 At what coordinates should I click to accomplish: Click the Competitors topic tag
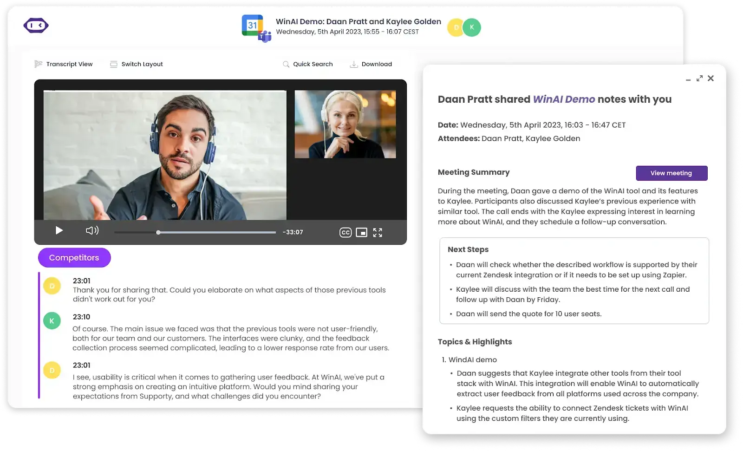[74, 258]
